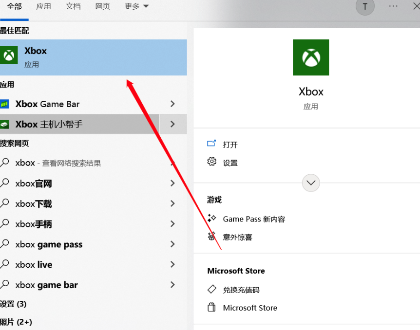This screenshot has height=330, width=420.
Task: Click the Xbox 主机小帮手 app icon
Action: pyautogui.click(x=4, y=124)
